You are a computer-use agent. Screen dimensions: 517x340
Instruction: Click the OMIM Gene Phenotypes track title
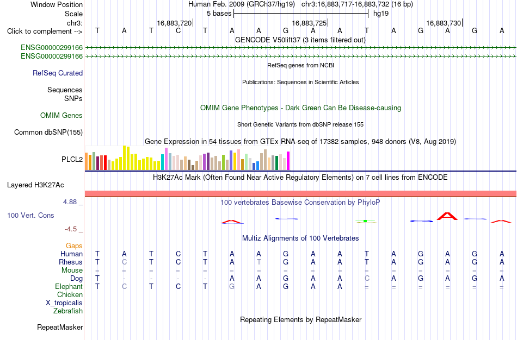pos(301,108)
